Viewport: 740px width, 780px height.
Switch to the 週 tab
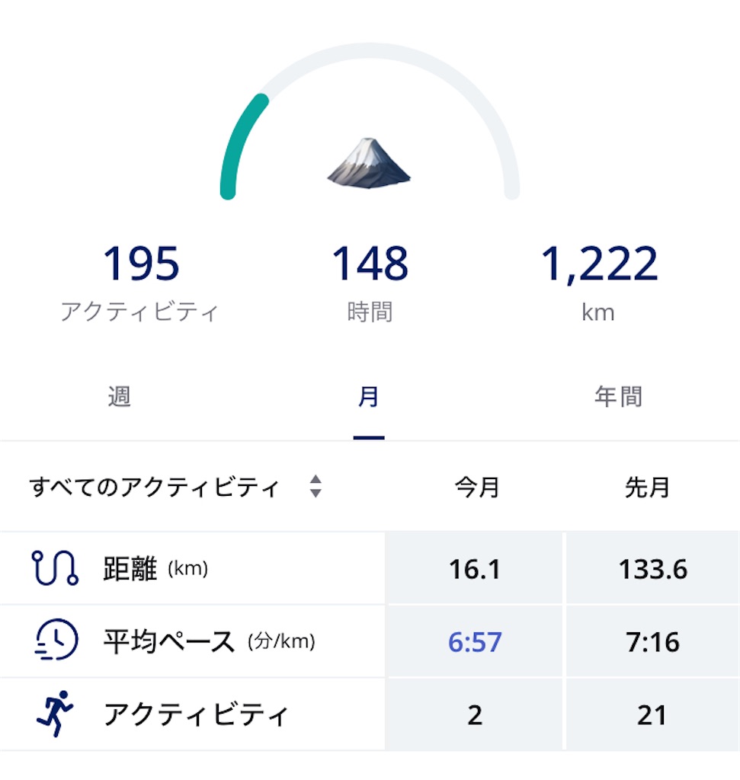[120, 396]
